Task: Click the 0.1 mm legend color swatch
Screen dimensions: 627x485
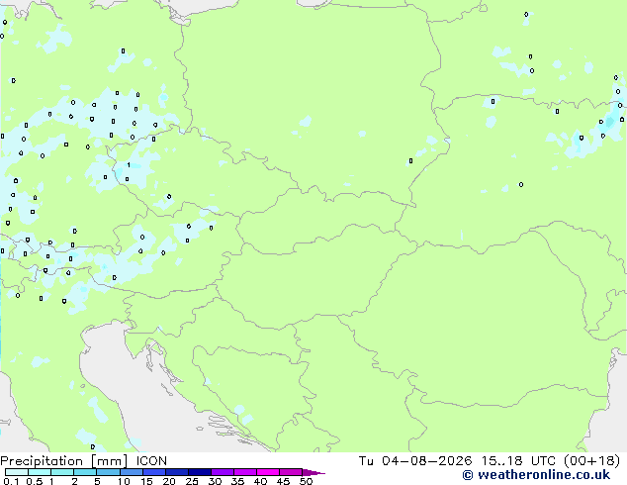Action: click(17, 472)
